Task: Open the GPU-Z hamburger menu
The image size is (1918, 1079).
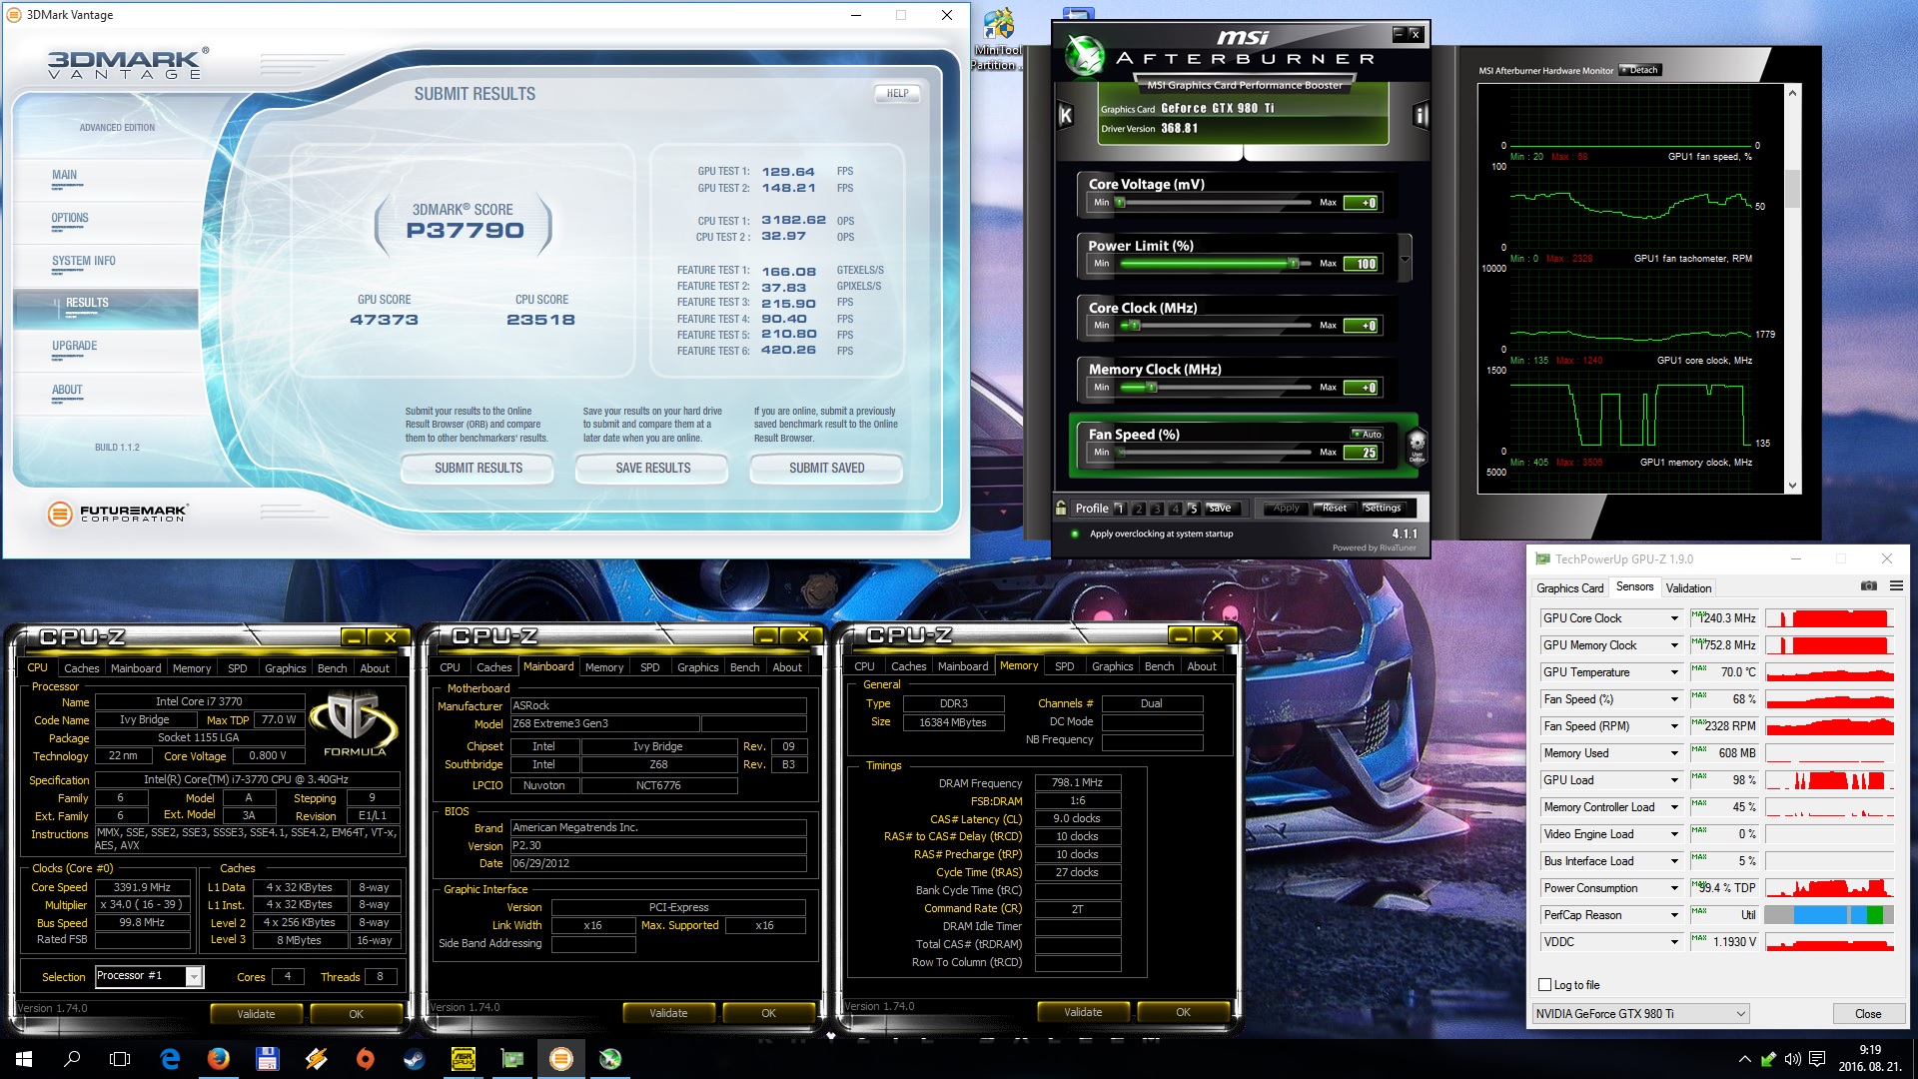Action: click(1896, 586)
